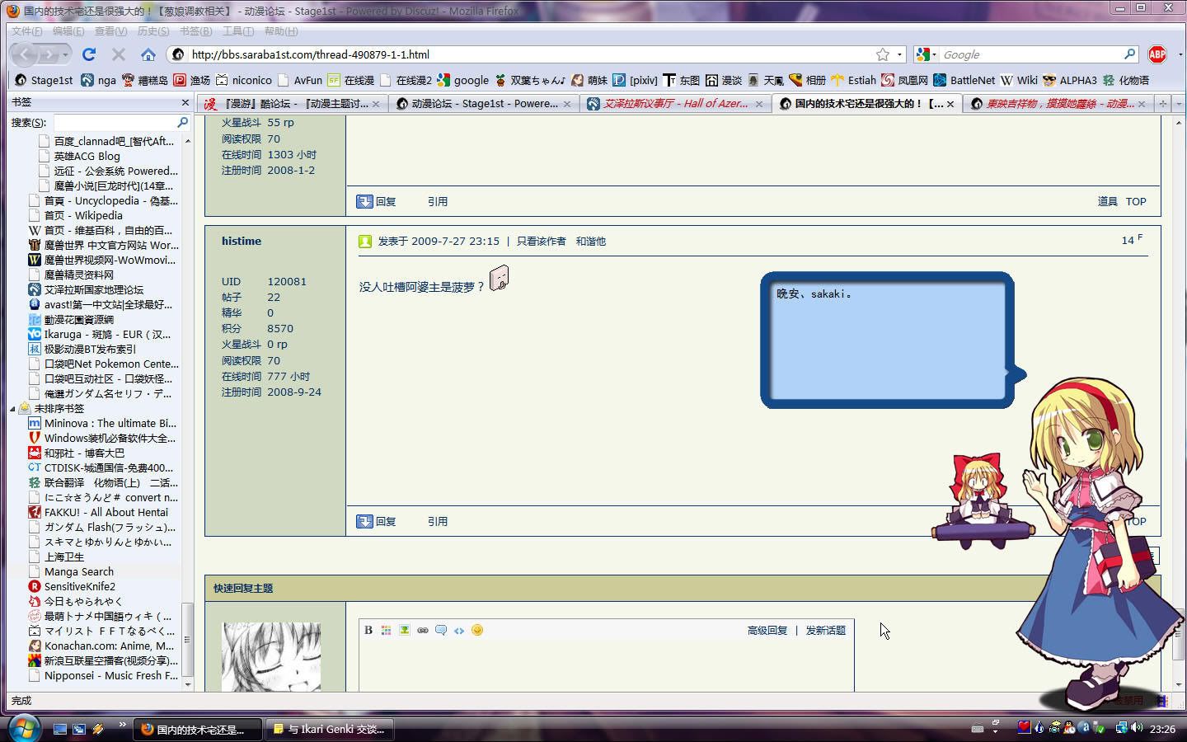Click the insert link icon in editor
Screen dimensions: 1187x742
pos(422,630)
